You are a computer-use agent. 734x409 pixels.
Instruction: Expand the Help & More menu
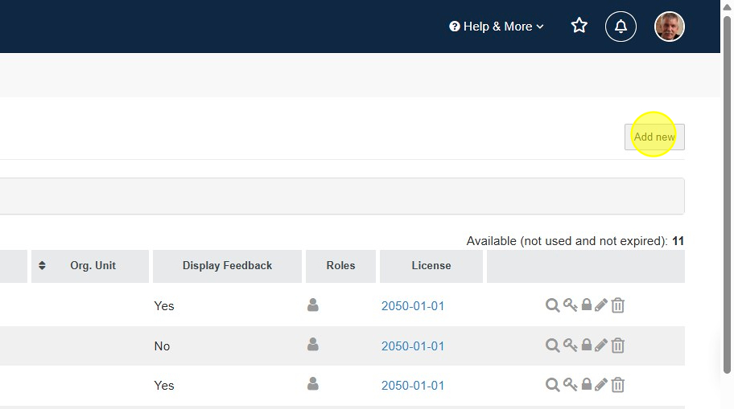click(497, 27)
